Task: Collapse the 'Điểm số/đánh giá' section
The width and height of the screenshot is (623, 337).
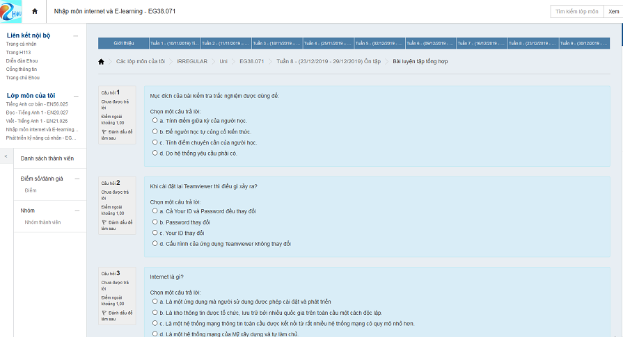Action: pos(76,179)
